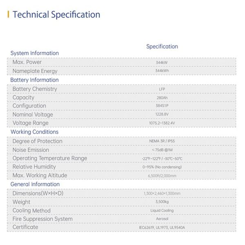The image size is (245, 245).
Task: Click the Battery Chemistry LFP value
Action: coord(162,89)
